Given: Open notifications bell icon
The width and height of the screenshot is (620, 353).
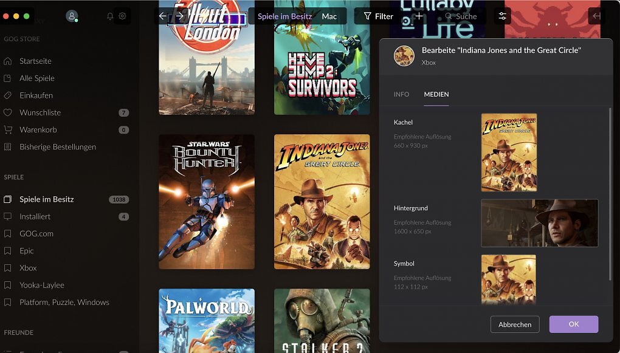Looking at the screenshot, I should pos(110,16).
